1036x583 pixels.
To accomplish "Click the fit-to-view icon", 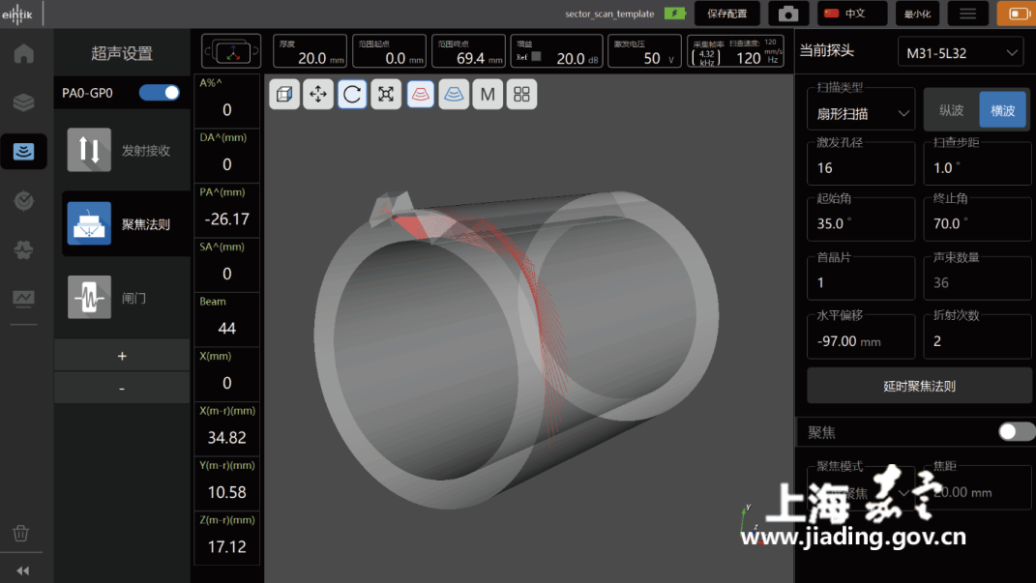I will (386, 94).
